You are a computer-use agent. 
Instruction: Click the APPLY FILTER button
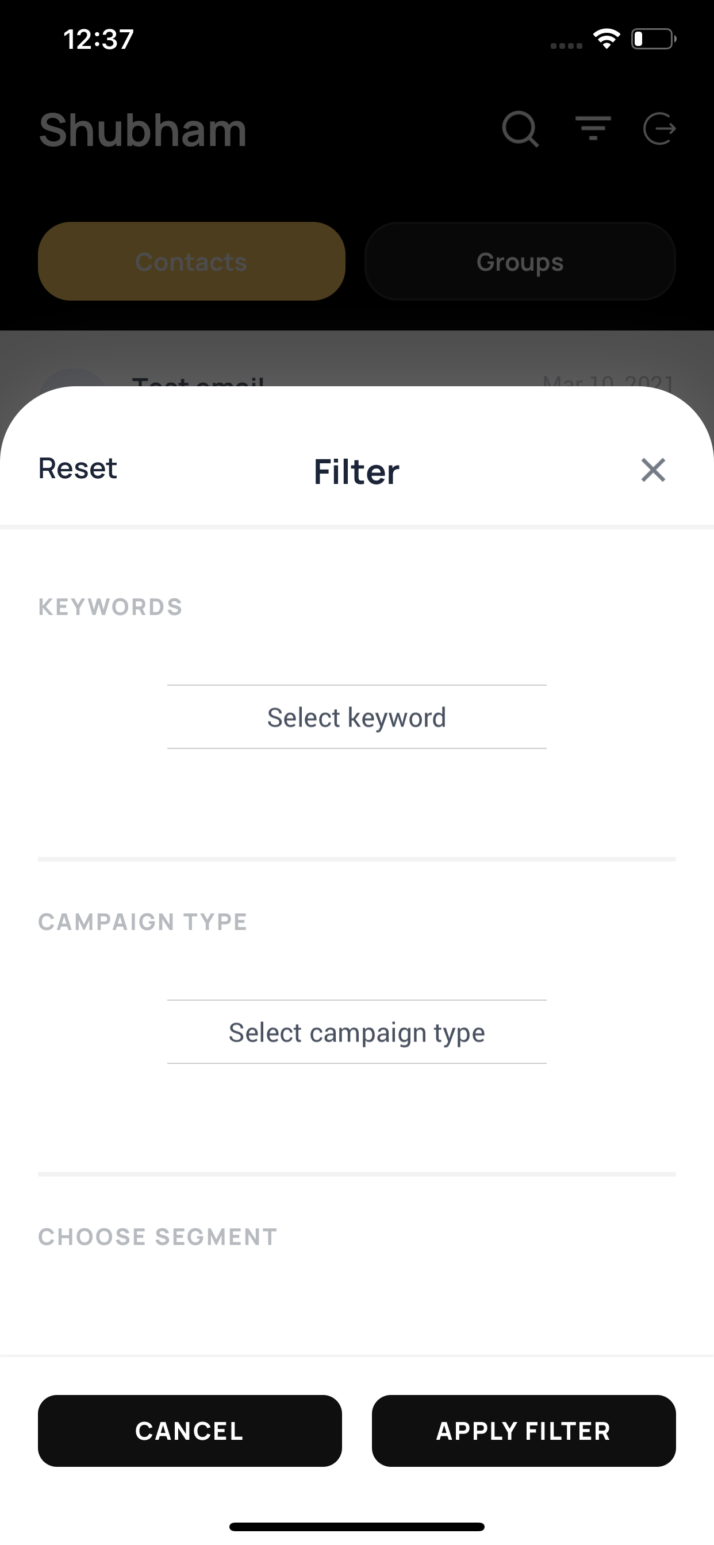pos(523,1431)
